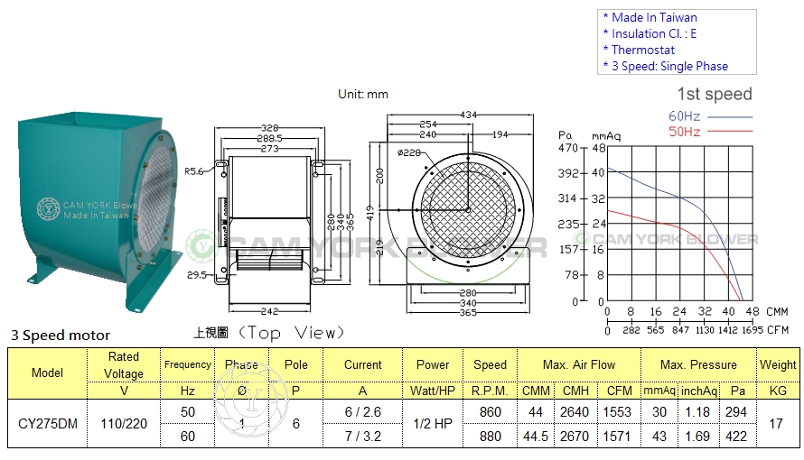Click the '470' Pa axis value

click(x=567, y=149)
